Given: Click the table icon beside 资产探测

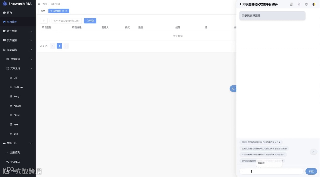Looking at the screenshot, I should [x=4, y=41].
